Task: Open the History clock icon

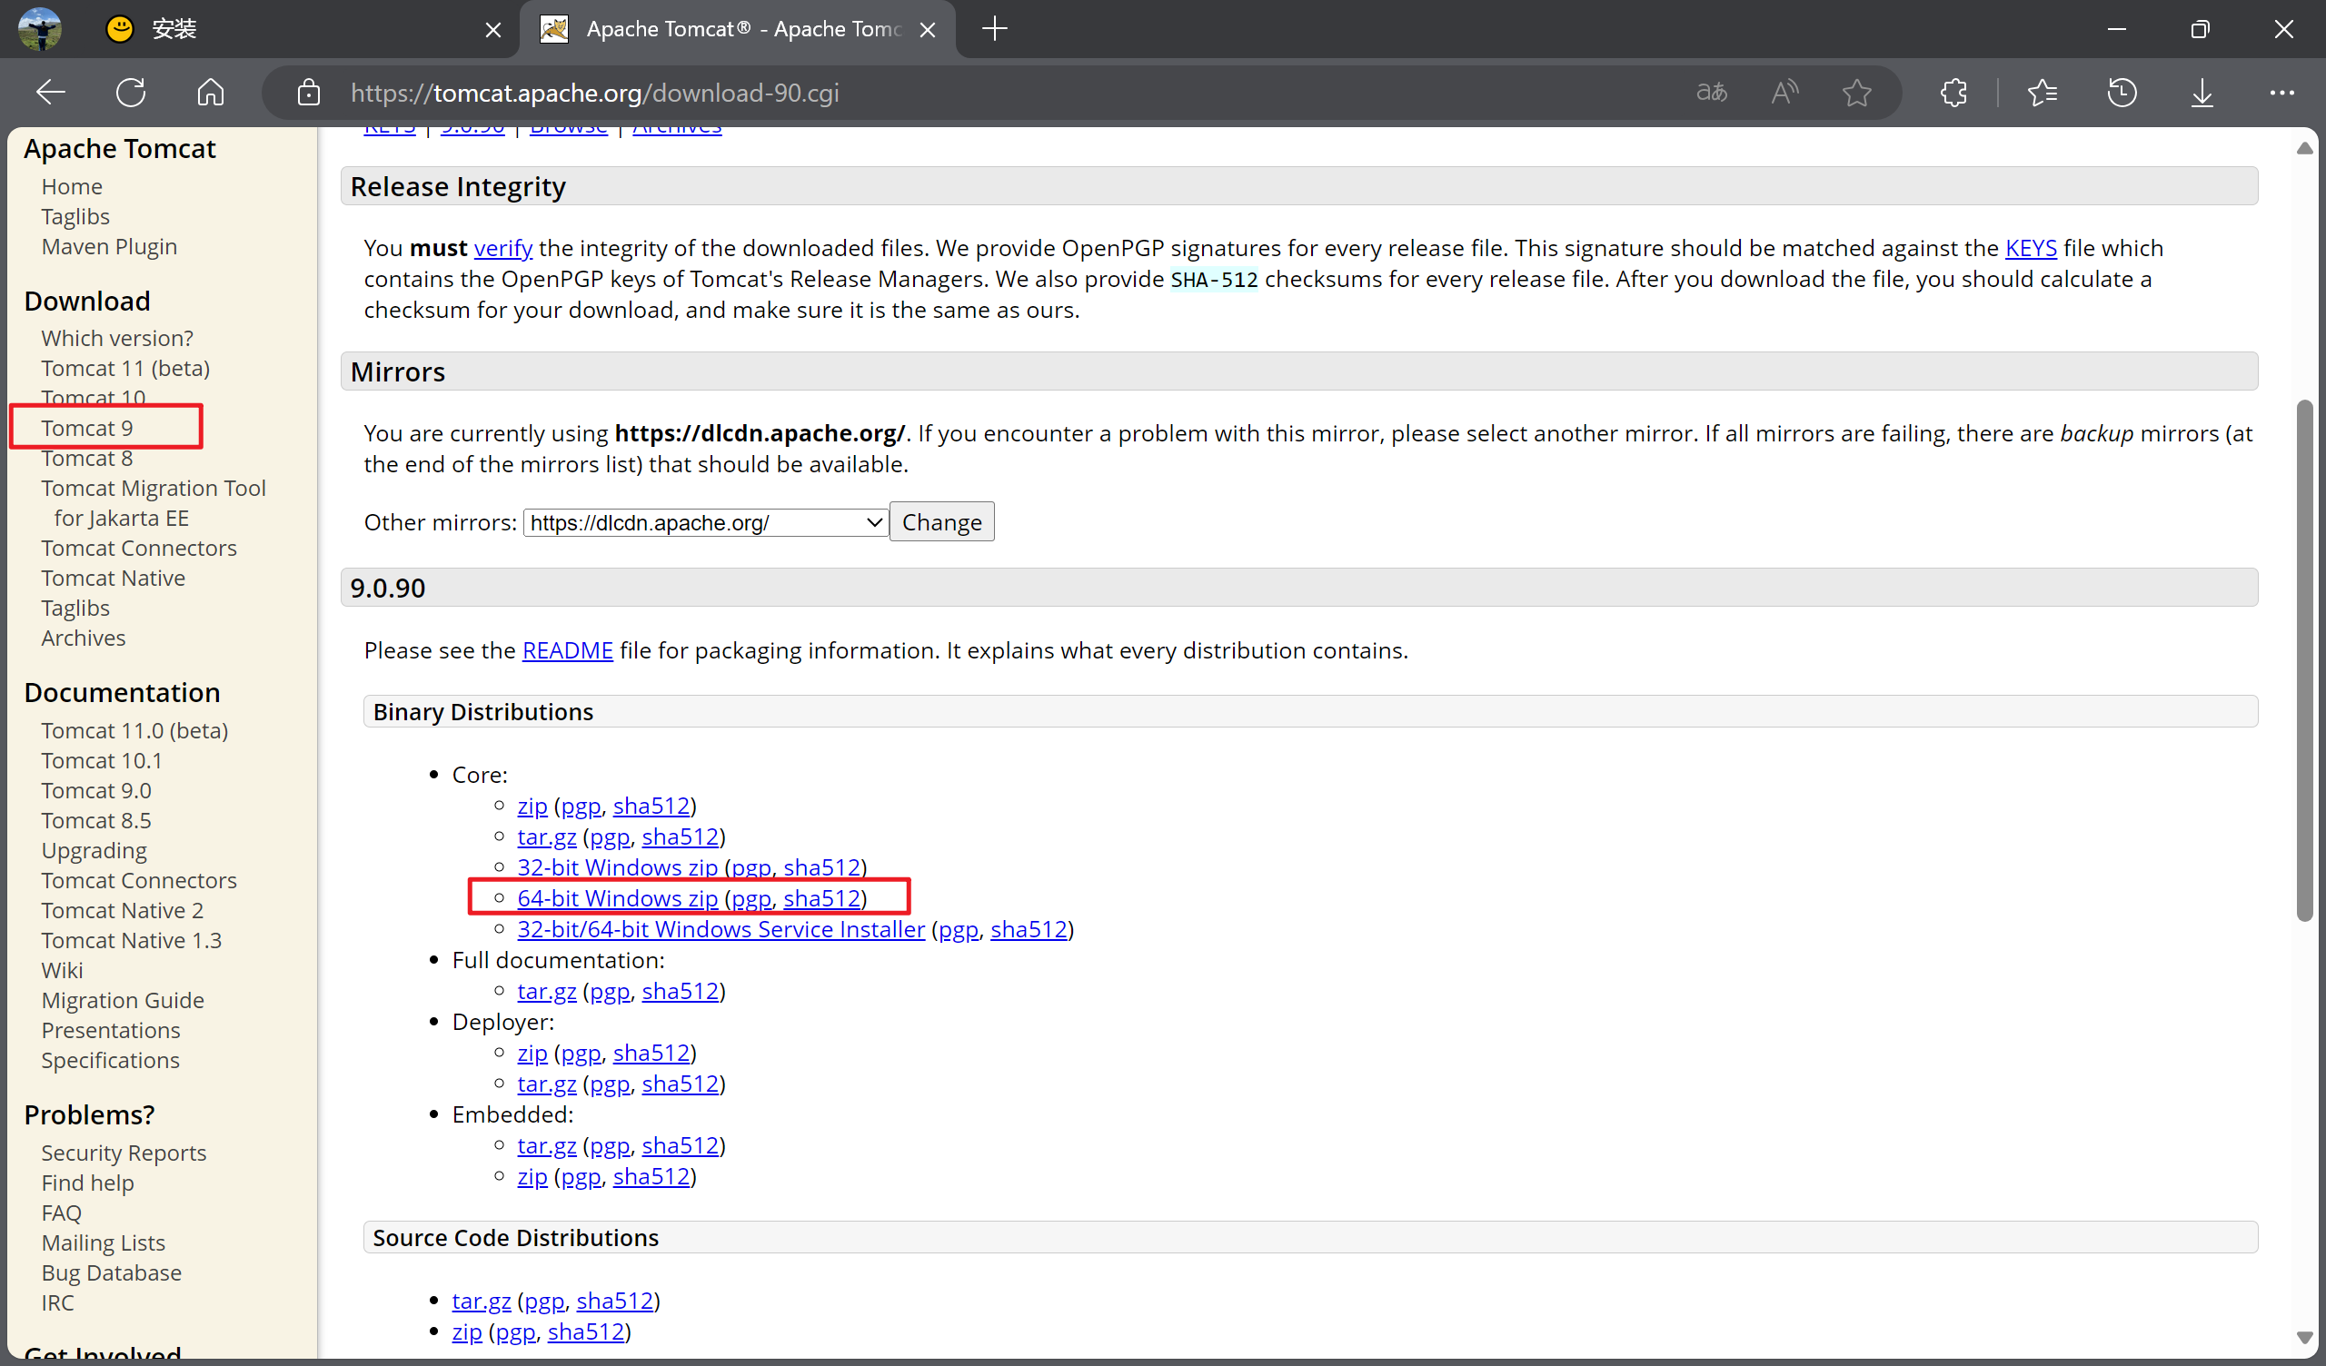Action: [2122, 93]
